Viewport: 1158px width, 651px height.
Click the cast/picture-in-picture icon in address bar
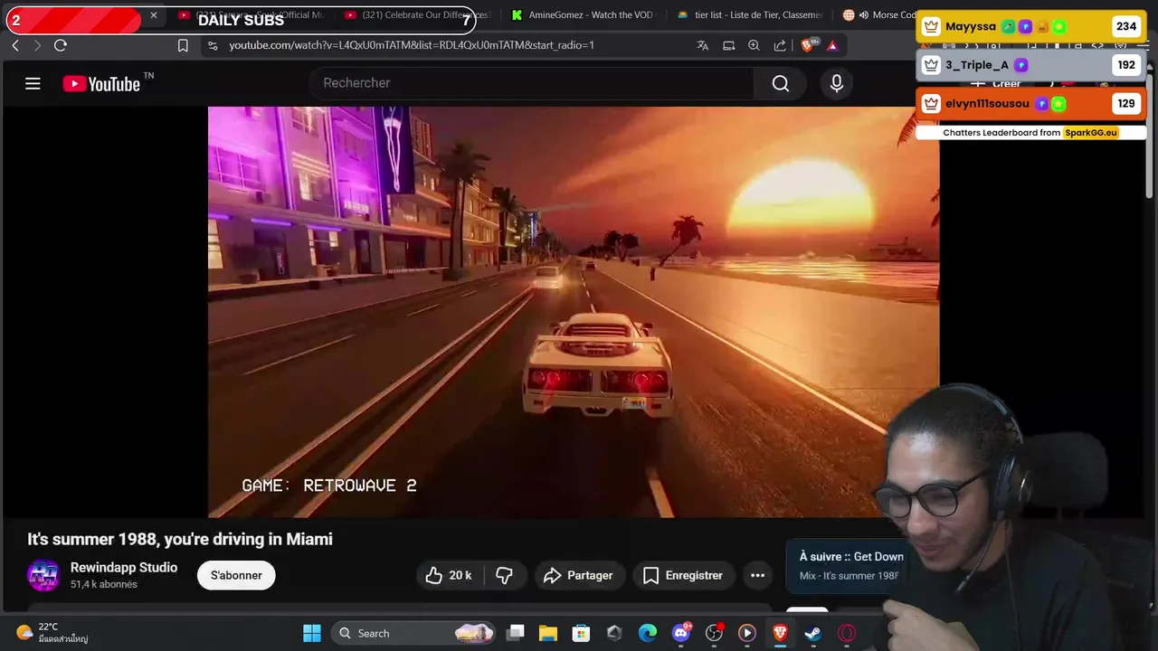point(729,45)
